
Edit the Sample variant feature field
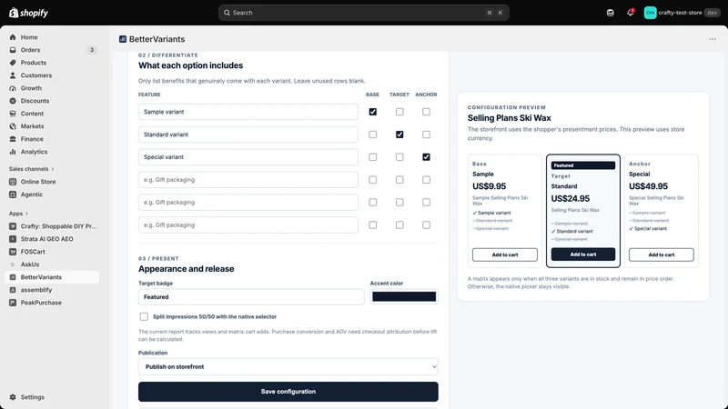point(248,112)
